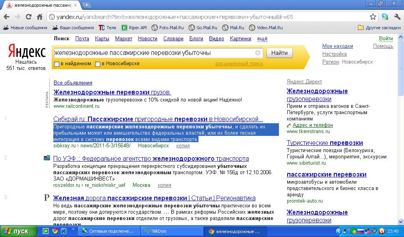The image size is (404, 237).
Task: Open the Все объявления link
Action: point(73,83)
